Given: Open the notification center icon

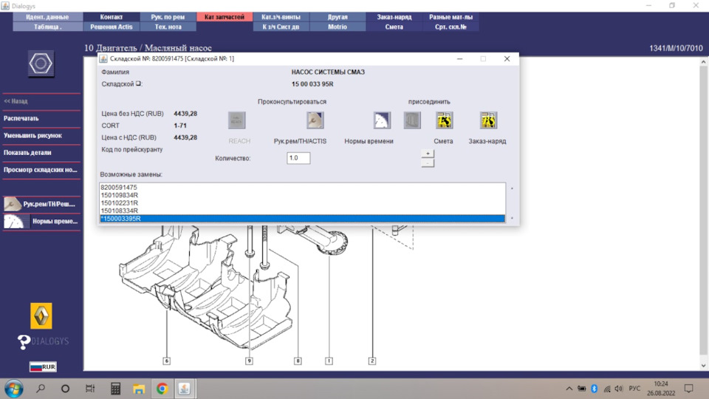Looking at the screenshot, I should 688,388.
